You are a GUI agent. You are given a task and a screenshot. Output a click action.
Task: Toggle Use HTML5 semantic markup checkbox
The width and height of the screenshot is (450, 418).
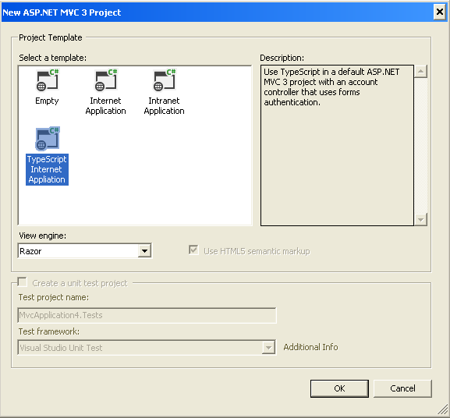pos(193,250)
